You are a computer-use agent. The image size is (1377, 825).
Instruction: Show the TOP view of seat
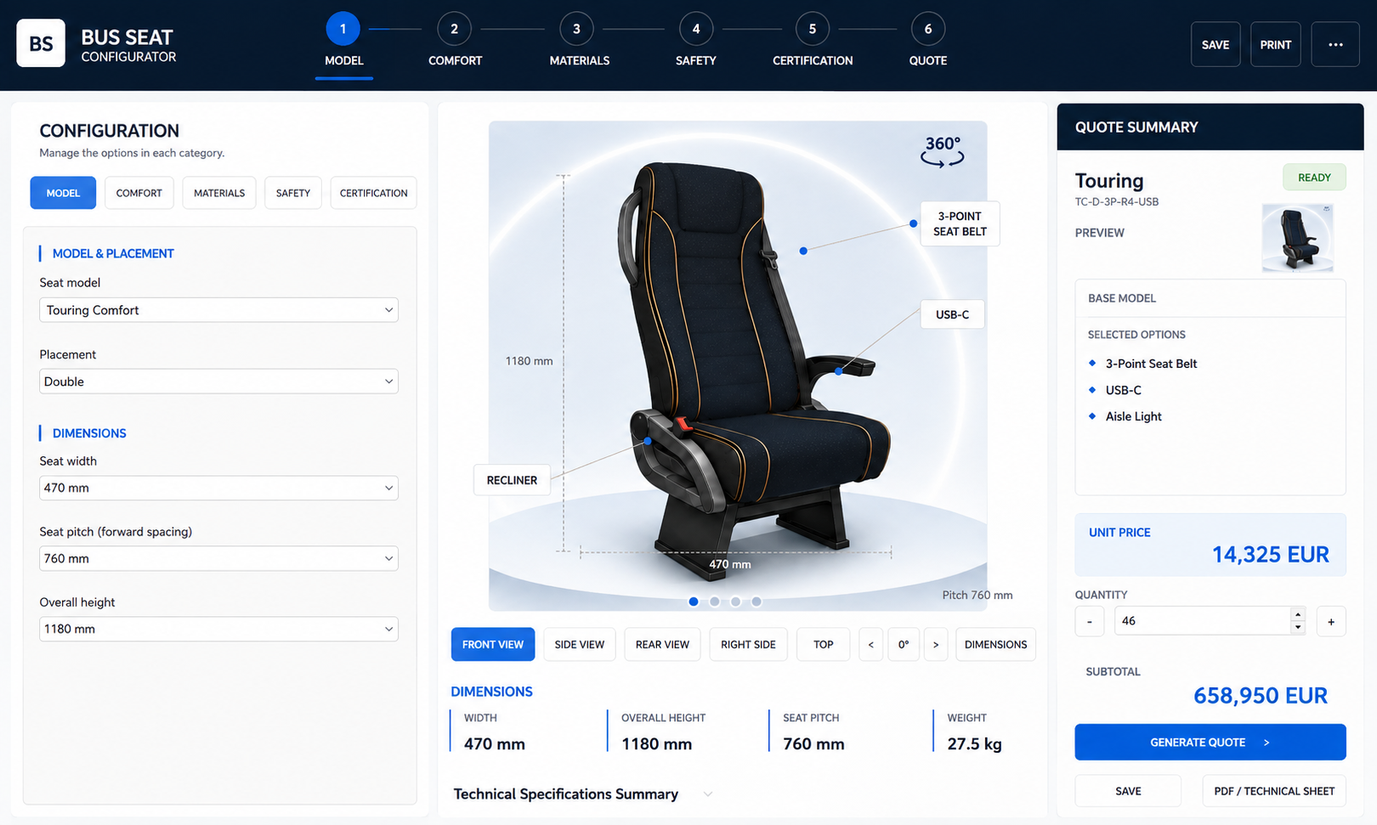point(823,644)
